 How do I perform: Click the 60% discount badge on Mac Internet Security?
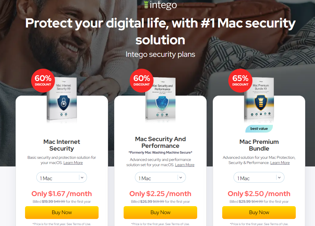(x=43, y=81)
